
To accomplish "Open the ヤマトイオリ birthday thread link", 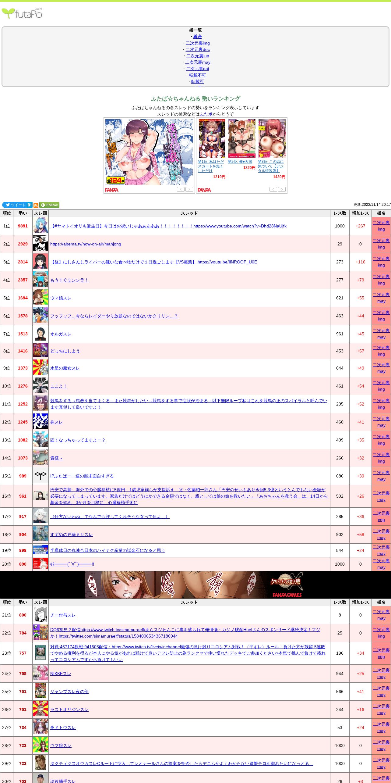I will (168, 226).
